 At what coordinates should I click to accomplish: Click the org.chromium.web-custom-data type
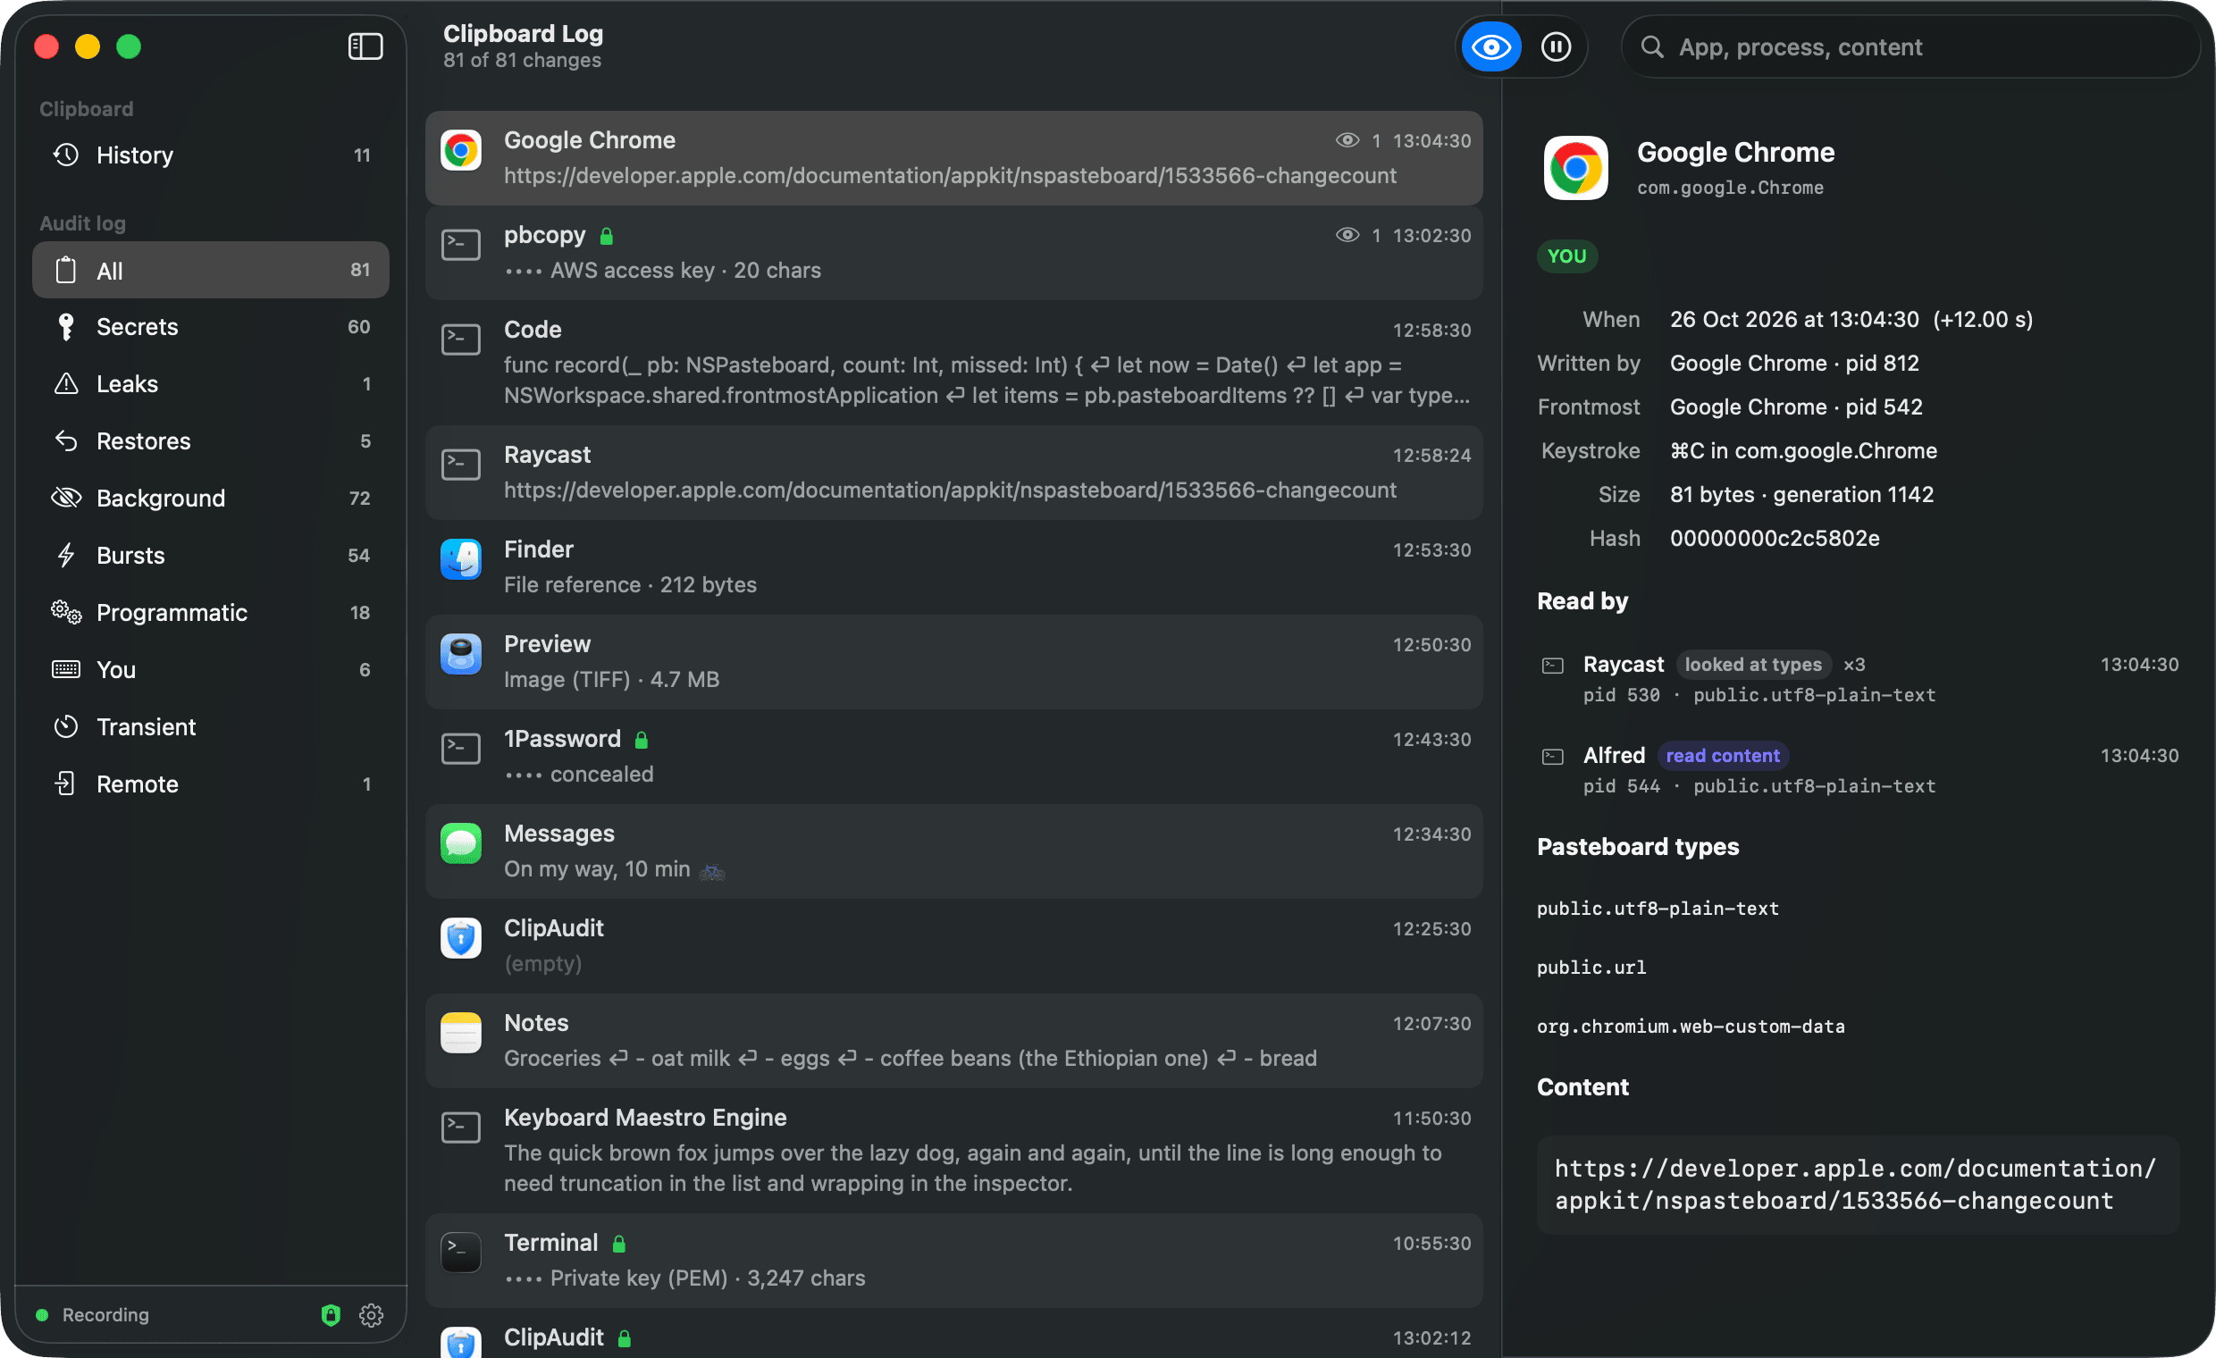[x=1691, y=1027]
